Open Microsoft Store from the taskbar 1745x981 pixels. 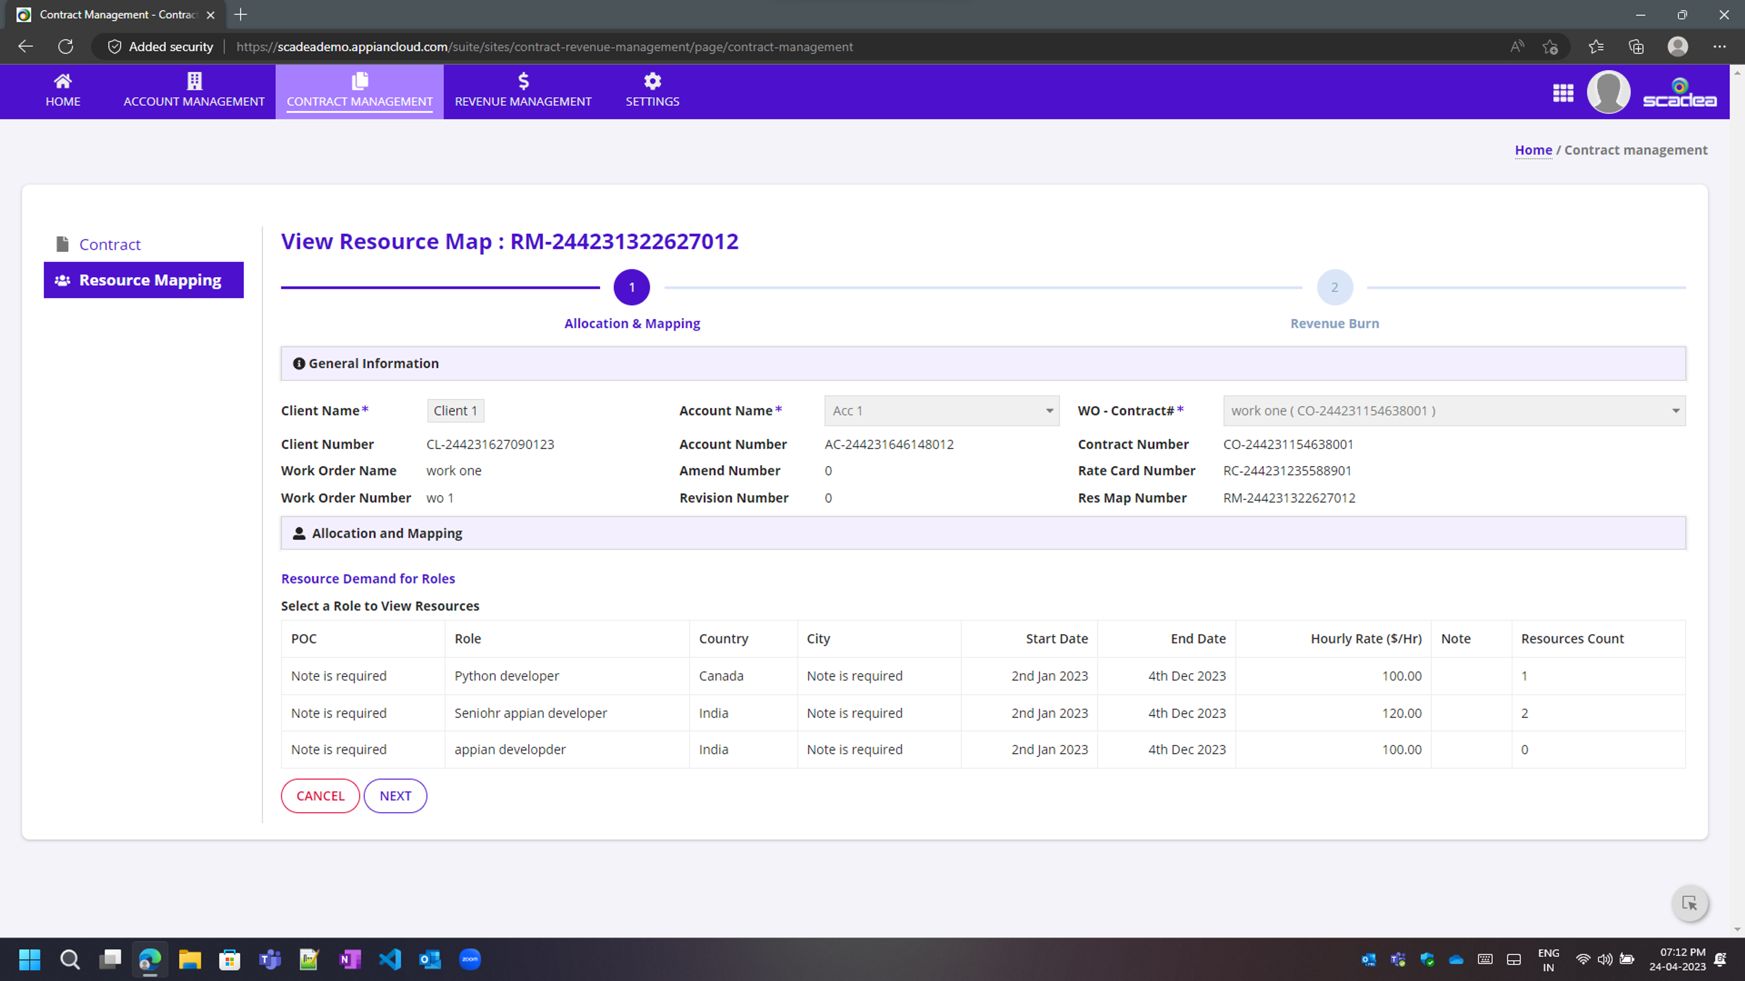[229, 959]
